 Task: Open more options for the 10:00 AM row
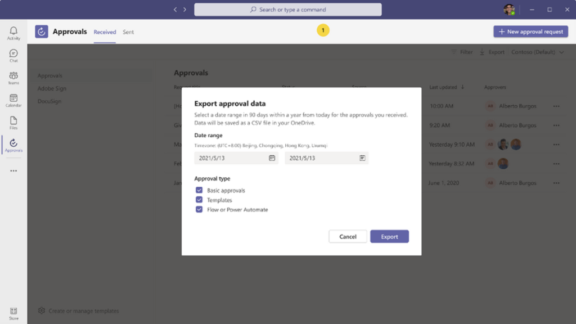coord(556,106)
